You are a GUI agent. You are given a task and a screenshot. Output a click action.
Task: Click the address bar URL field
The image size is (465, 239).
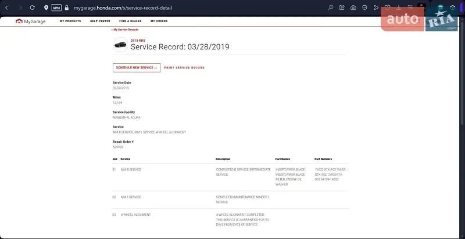pyautogui.click(x=174, y=8)
